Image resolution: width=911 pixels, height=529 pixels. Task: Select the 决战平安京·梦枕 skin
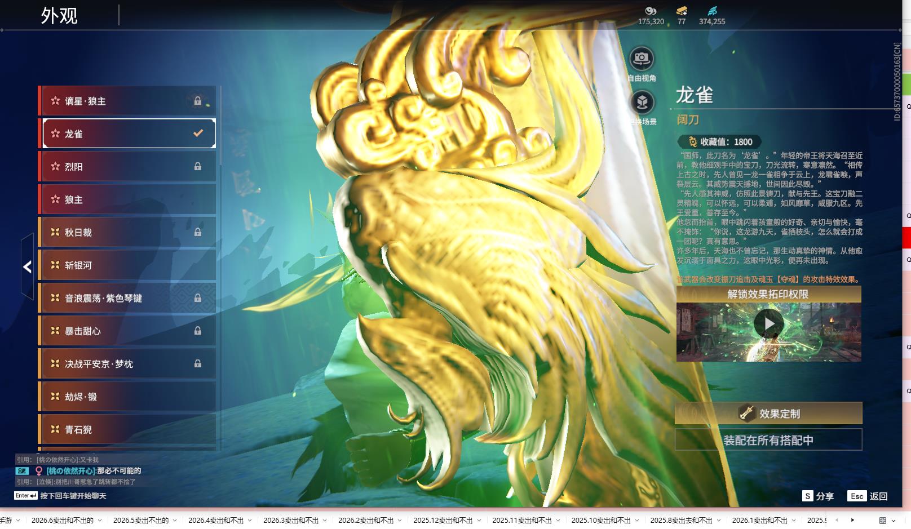[x=127, y=364]
